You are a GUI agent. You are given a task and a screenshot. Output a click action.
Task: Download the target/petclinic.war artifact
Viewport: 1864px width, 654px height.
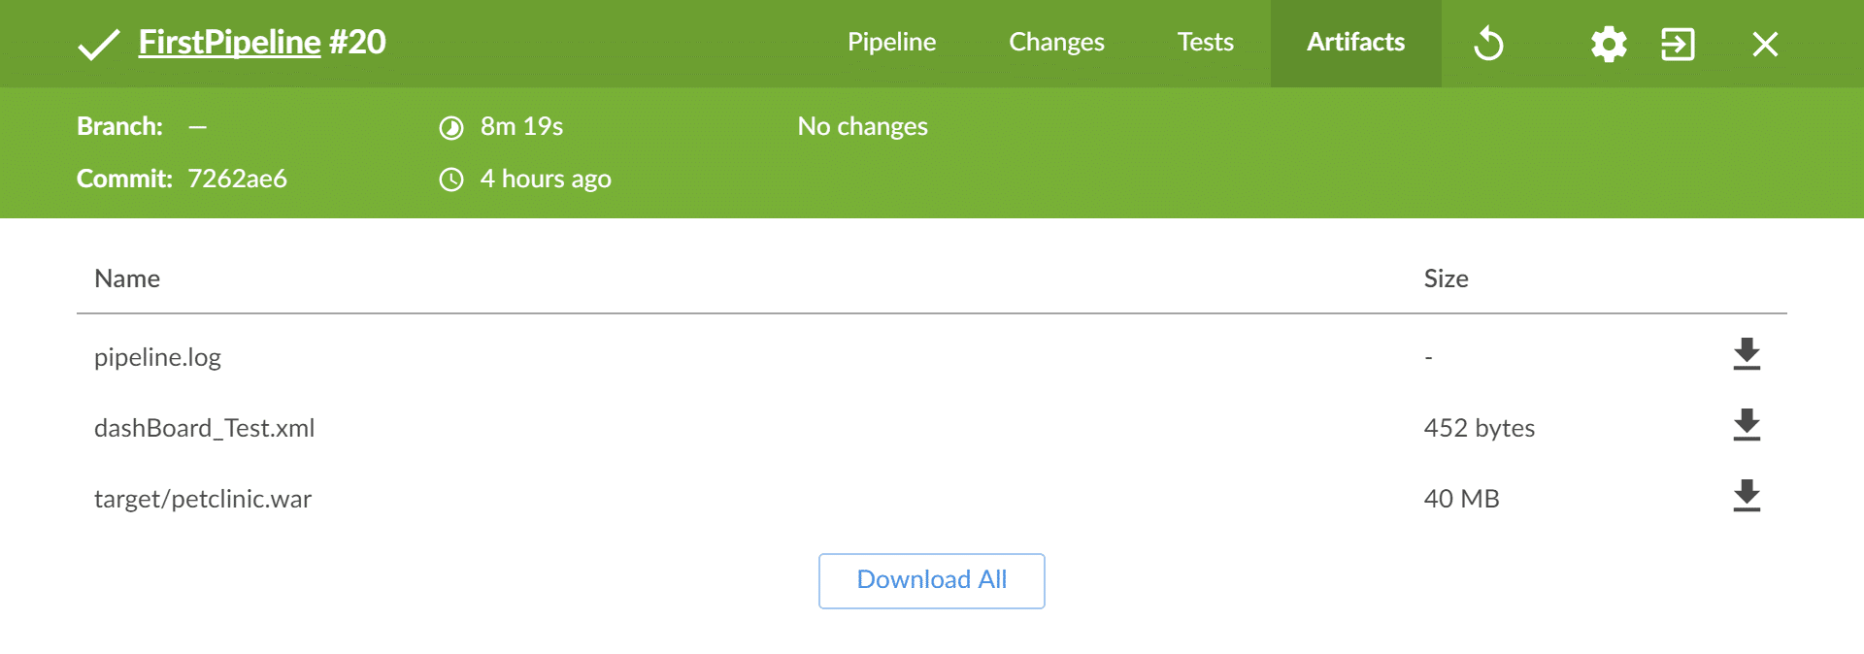1747,496
